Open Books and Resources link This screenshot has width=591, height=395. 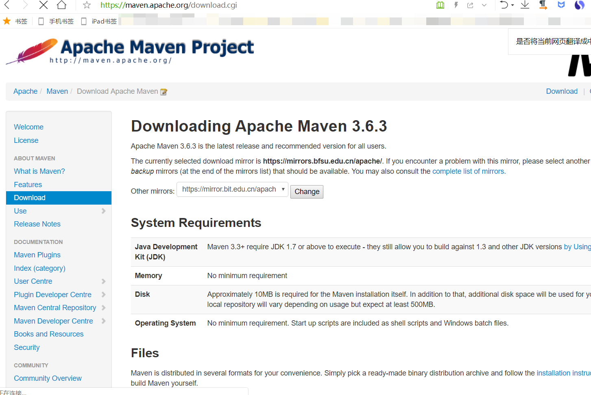point(48,334)
